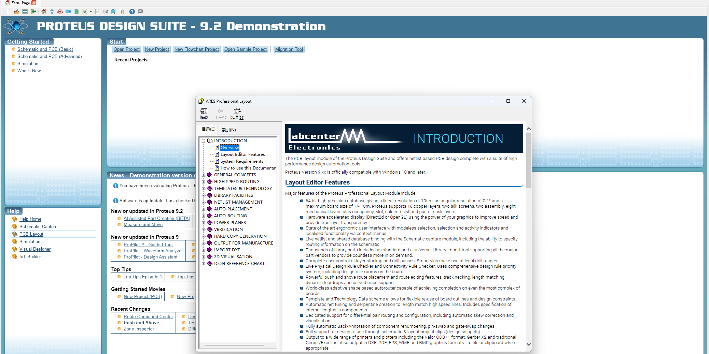Screen dimensions: 709x354
Task: Select the Home Page tab
Action: pyautogui.click(x=20, y=3)
